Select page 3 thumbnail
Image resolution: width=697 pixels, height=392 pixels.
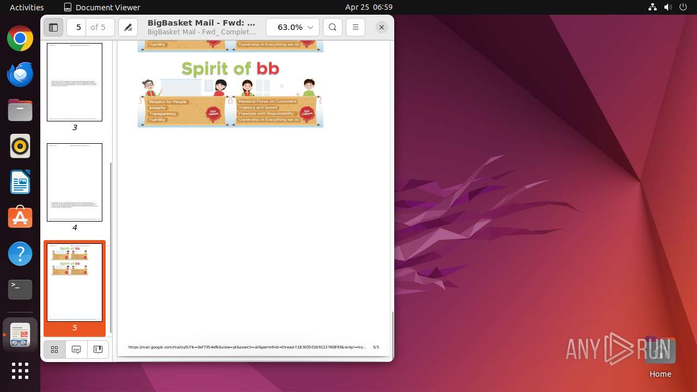pos(75,82)
